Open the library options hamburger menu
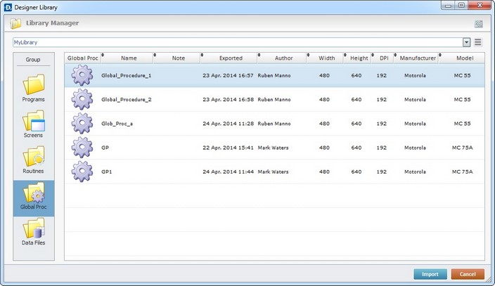The width and height of the screenshot is (495, 286). (x=478, y=42)
